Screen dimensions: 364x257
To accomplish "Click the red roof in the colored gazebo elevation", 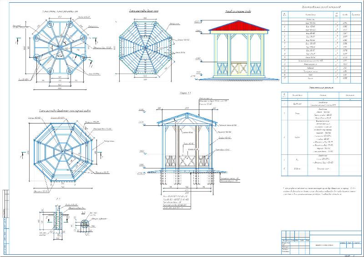I will point(239,26).
